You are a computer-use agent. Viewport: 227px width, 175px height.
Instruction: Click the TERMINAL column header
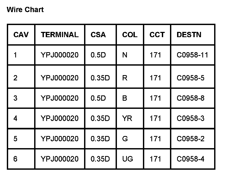pyautogui.click(x=60, y=35)
